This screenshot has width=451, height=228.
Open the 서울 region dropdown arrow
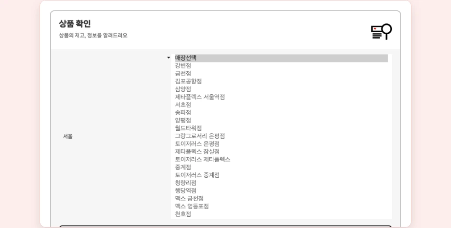coord(169,58)
